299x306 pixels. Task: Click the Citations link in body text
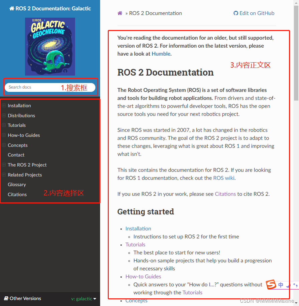point(225,194)
